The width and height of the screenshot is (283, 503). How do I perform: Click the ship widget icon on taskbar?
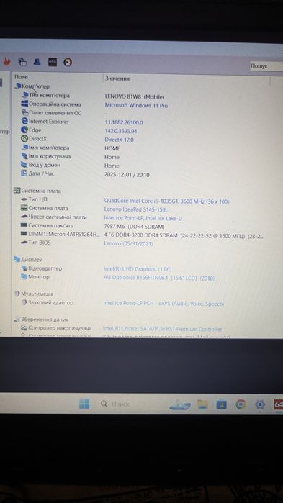click(179, 405)
